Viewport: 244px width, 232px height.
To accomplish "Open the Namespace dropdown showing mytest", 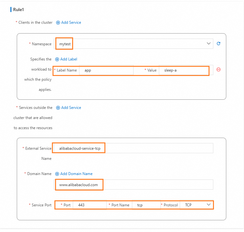I will (x=134, y=44).
